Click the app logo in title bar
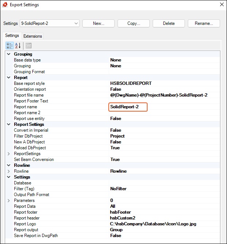 pos(5,5)
